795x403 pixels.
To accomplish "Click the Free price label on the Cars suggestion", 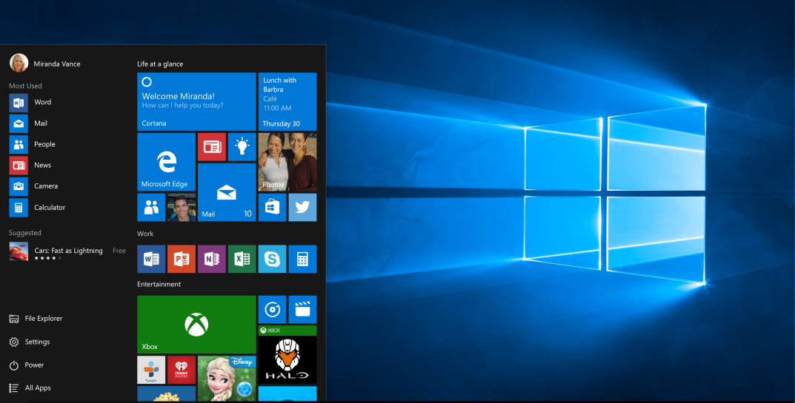I will [119, 251].
